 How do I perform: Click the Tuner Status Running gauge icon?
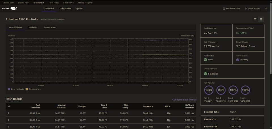coord(238,60)
